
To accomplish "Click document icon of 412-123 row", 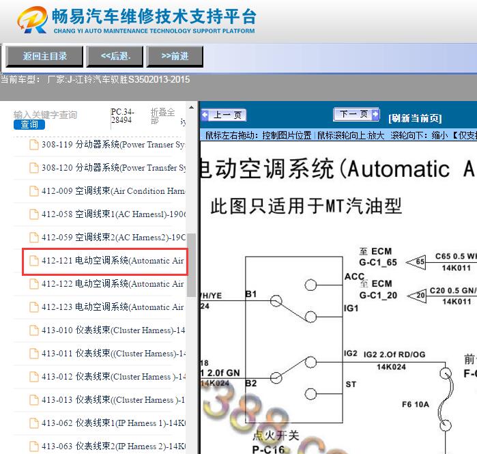I will pyautogui.click(x=33, y=307).
